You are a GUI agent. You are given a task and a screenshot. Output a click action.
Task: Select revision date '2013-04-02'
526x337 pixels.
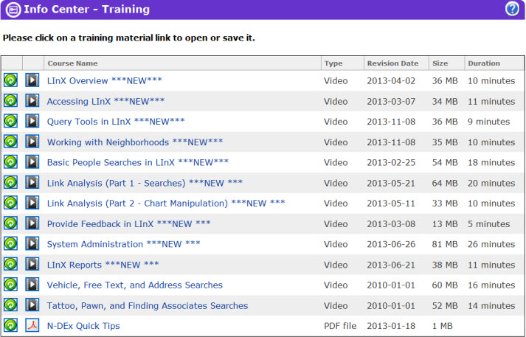click(x=391, y=81)
